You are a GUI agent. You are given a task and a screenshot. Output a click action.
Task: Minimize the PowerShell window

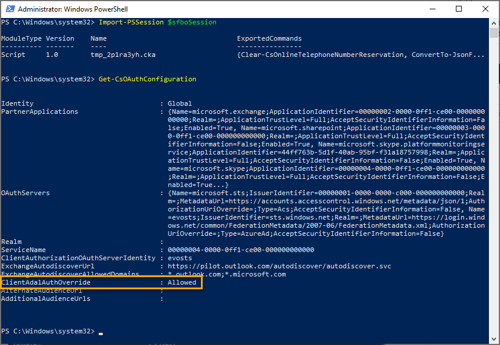(431, 9)
